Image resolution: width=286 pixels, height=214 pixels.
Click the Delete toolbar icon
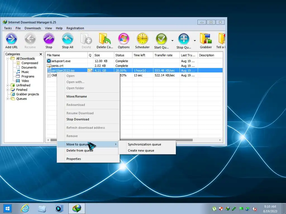(x=86, y=41)
